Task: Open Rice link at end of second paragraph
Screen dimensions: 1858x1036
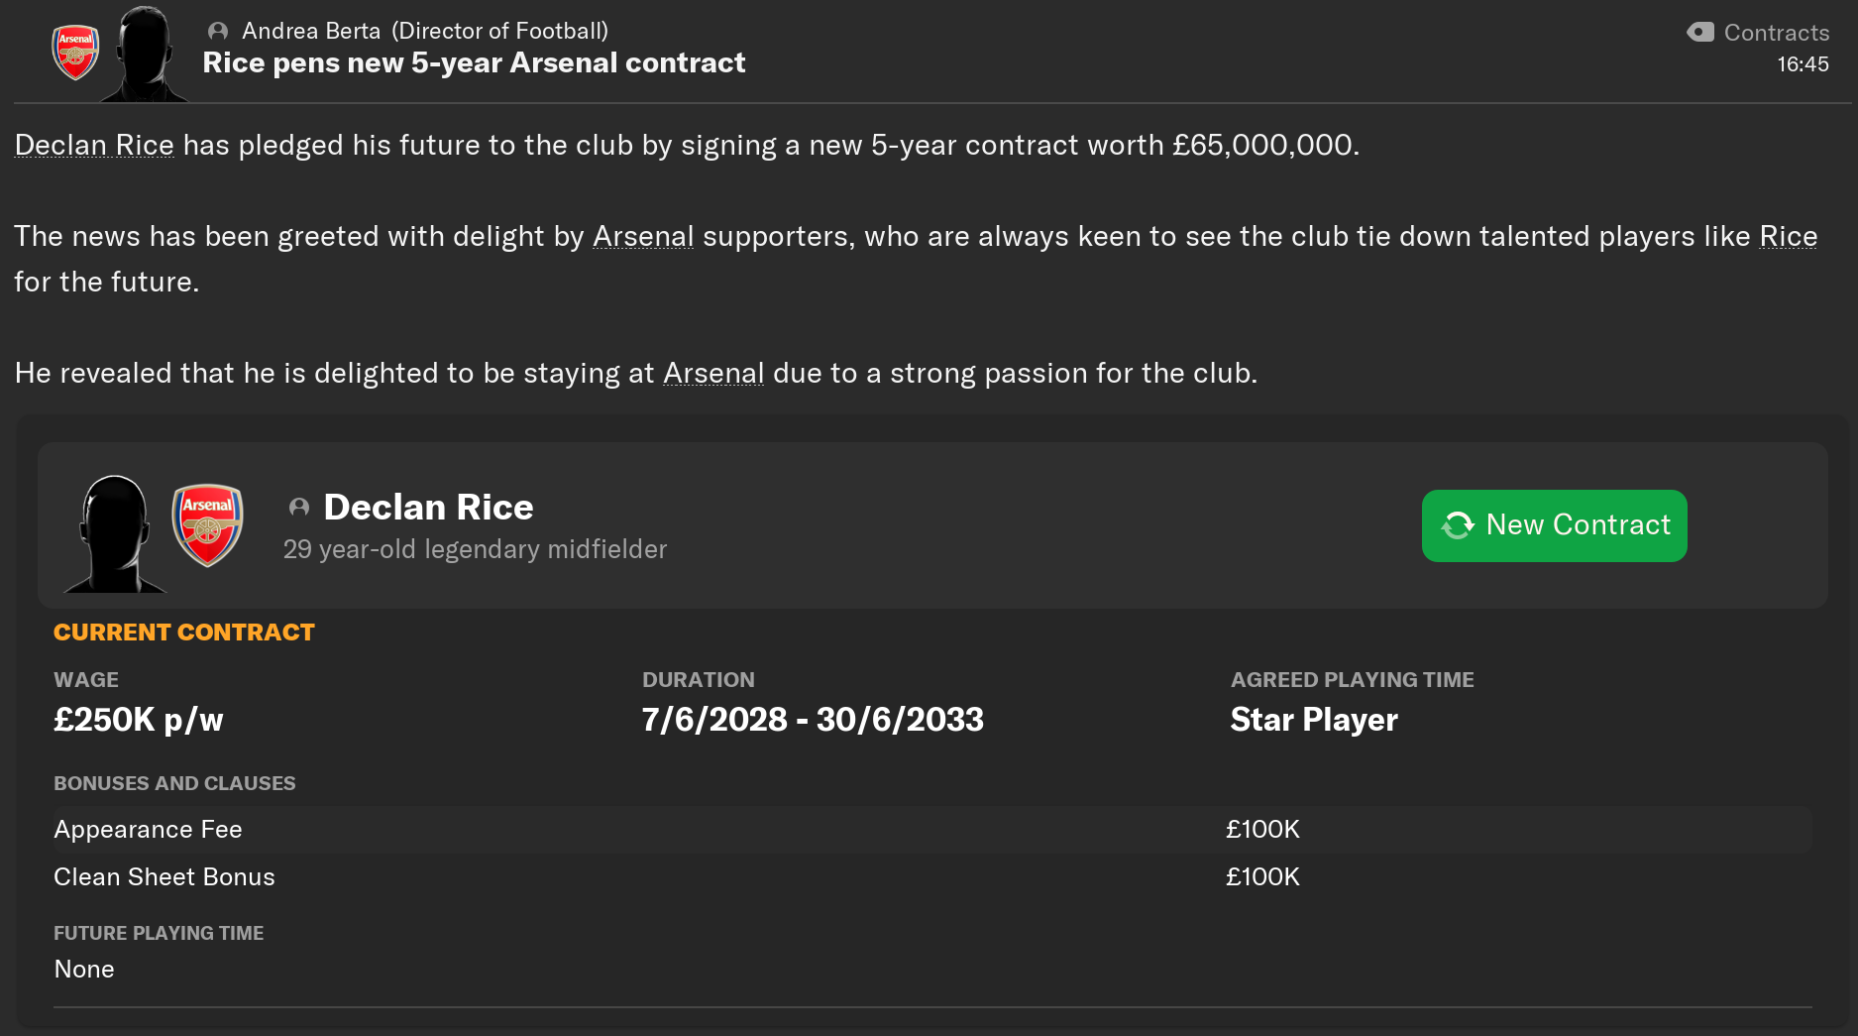Action: (x=1789, y=236)
